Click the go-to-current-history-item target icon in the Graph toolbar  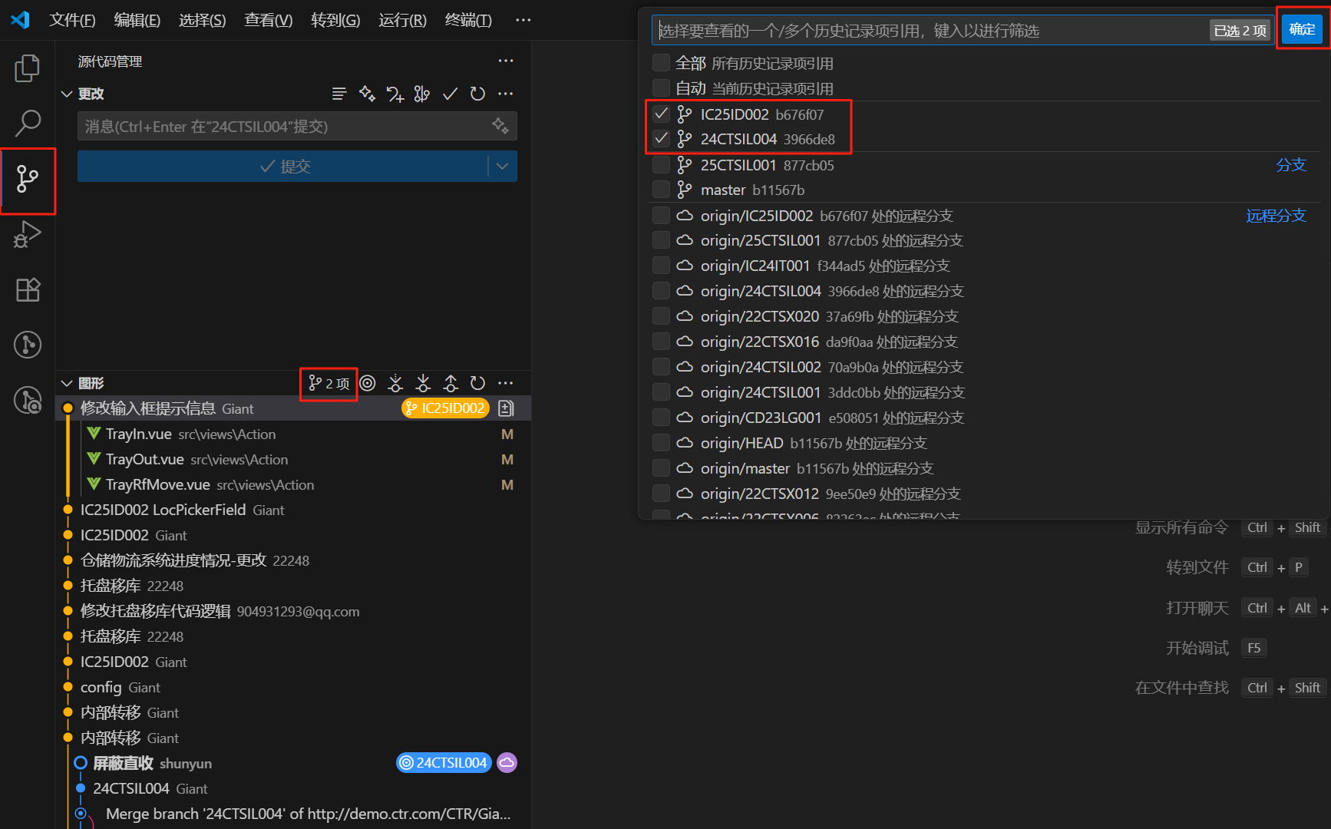368,383
